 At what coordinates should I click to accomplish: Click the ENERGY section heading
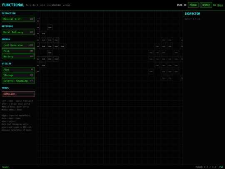pos(6,39)
